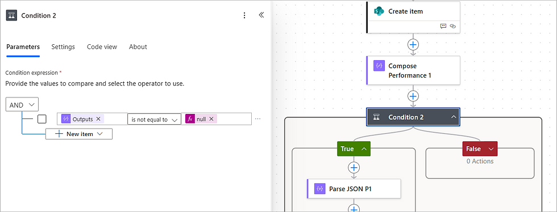Click the SharePoint icon on Create item

[379, 11]
